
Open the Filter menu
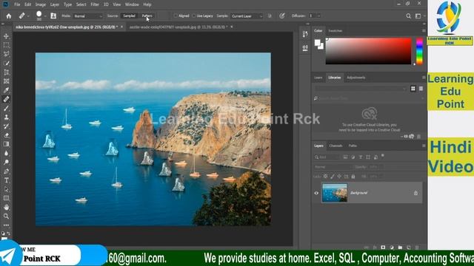tap(95, 4)
